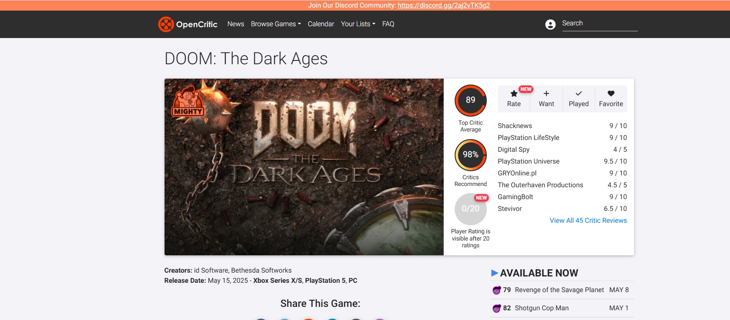Click the Mighty badge on cover art
730x320 pixels.
click(x=188, y=101)
